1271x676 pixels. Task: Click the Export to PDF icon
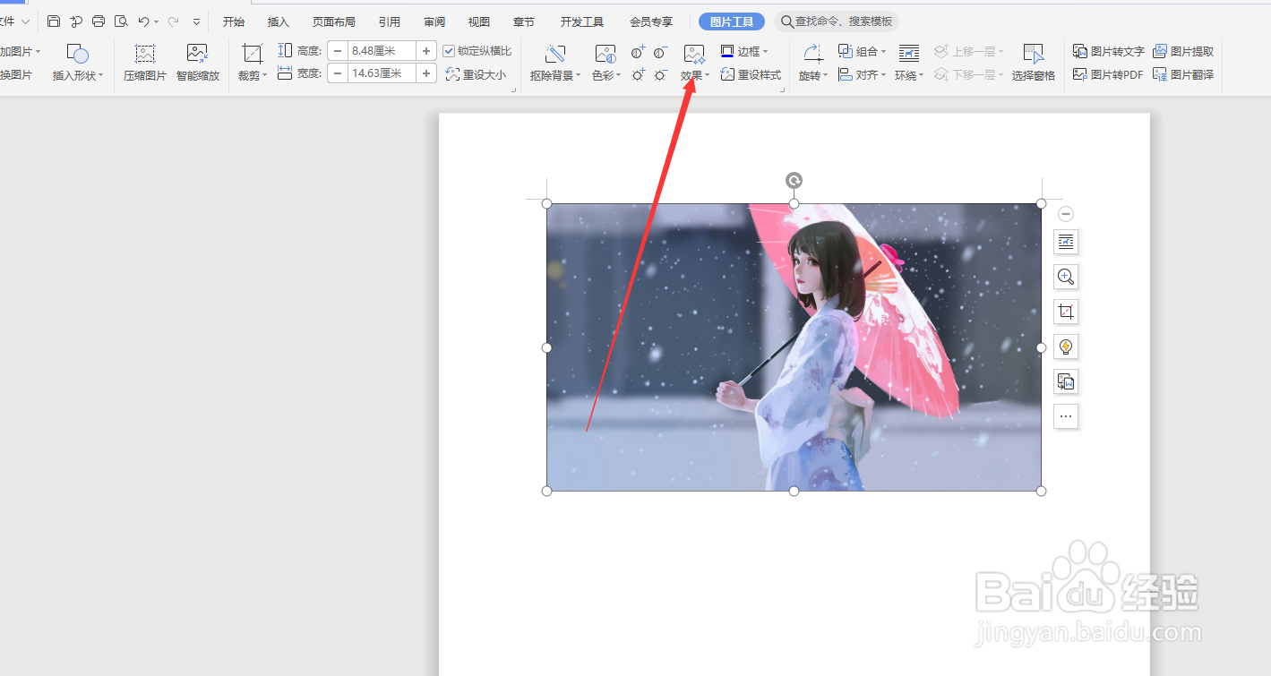click(76, 21)
